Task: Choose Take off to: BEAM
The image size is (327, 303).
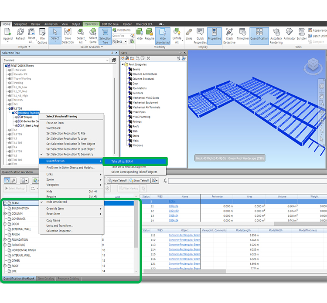Action: (135, 162)
